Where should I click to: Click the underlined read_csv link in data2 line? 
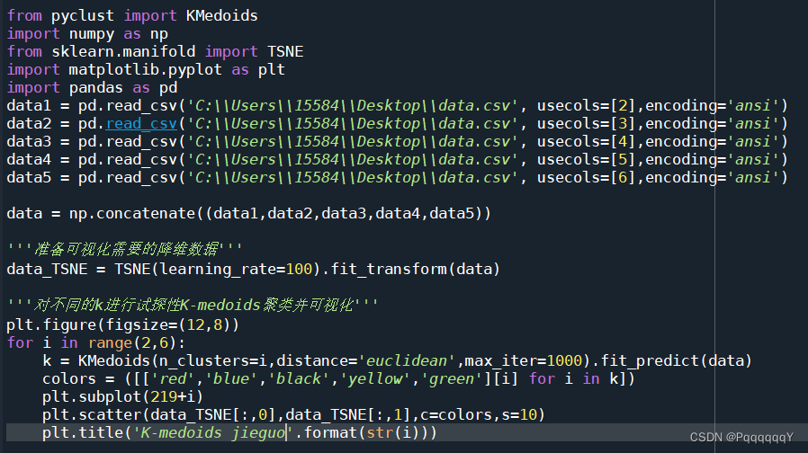tap(141, 124)
